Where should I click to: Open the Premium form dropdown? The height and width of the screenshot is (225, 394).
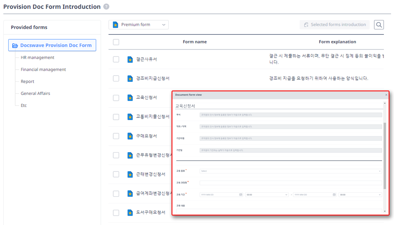coord(138,25)
